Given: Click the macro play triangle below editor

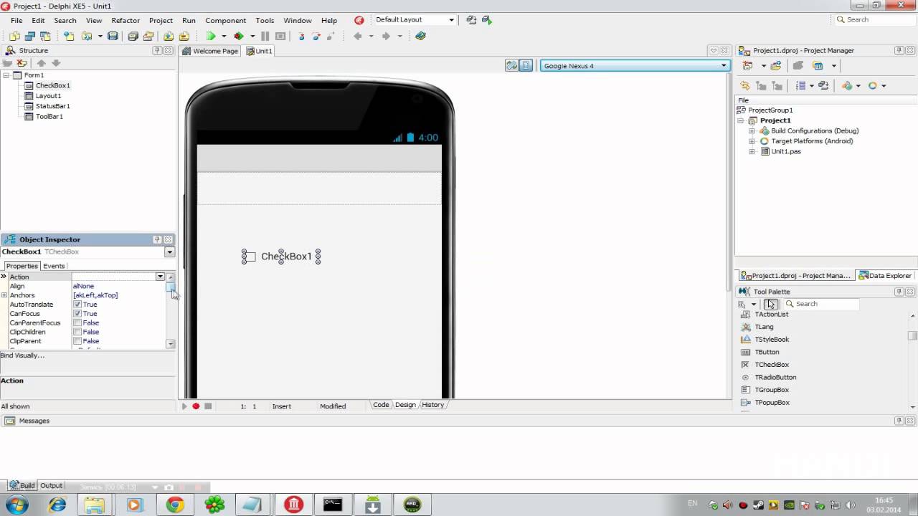Looking at the screenshot, I should point(184,406).
